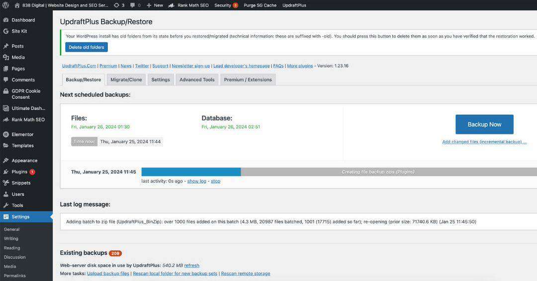Open the Dashboard sidebar icon
This screenshot has width=537, height=281.
coord(6,20)
